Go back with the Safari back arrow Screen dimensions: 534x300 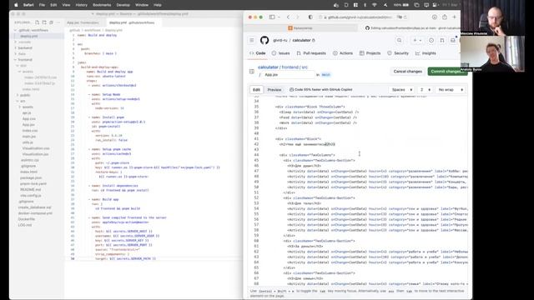[x=288, y=17]
